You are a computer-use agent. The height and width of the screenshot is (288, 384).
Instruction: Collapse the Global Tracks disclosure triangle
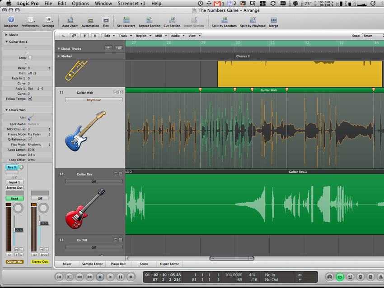(59, 49)
